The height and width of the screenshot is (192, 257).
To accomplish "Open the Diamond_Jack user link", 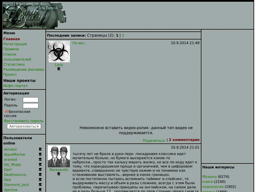I will pos(16,185).
